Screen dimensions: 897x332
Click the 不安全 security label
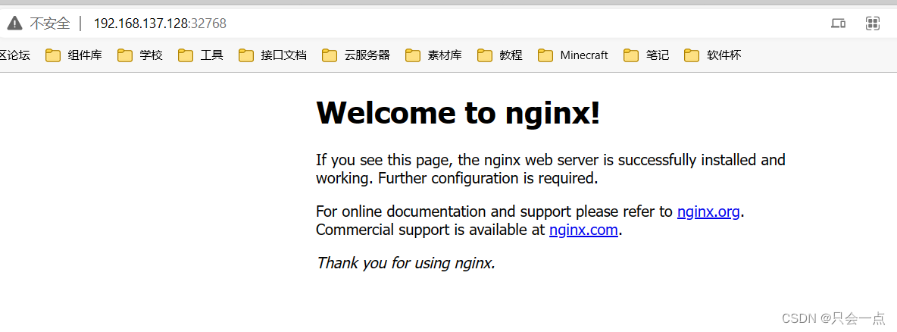click(x=50, y=23)
